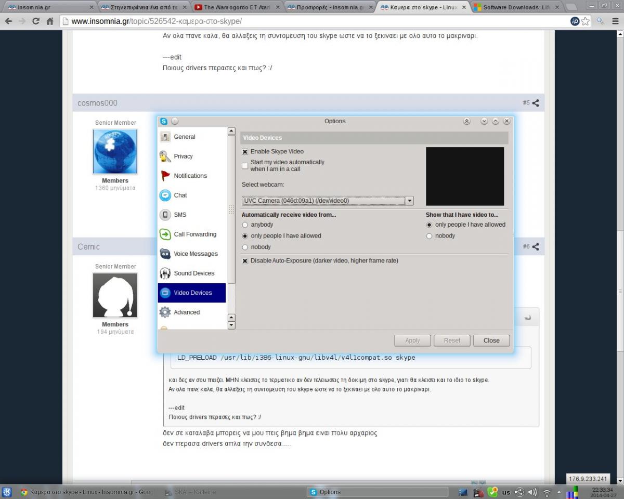
Task: Click the Options sidebar scrollbar track
Action: pos(231,225)
